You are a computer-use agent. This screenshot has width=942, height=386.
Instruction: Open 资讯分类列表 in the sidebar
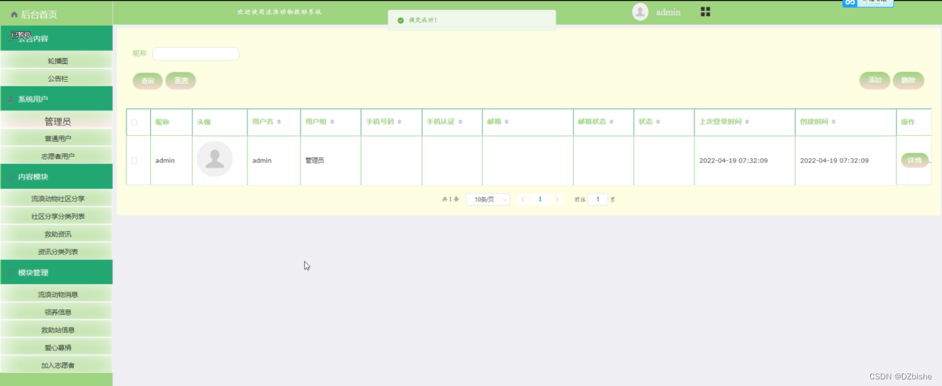pos(56,252)
